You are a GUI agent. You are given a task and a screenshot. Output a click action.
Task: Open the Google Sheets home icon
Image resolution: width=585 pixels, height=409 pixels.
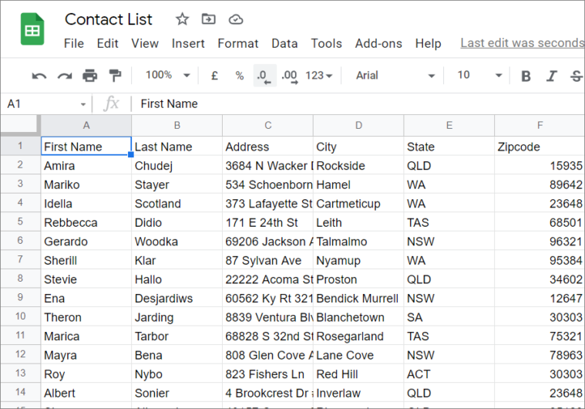point(32,29)
